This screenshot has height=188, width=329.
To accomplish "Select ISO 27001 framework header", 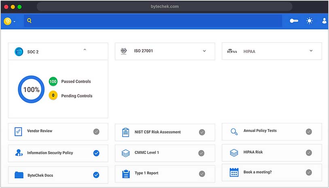I will pos(165,51).
